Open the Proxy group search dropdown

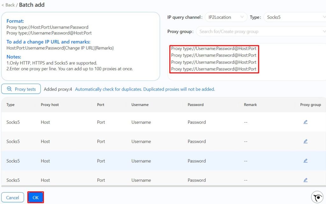[x=261, y=32]
